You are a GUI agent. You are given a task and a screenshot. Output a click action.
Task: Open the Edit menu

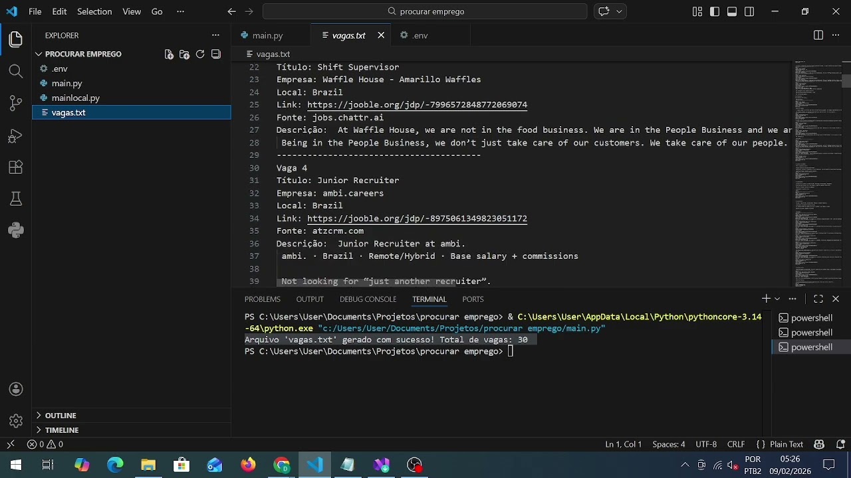[x=59, y=11]
